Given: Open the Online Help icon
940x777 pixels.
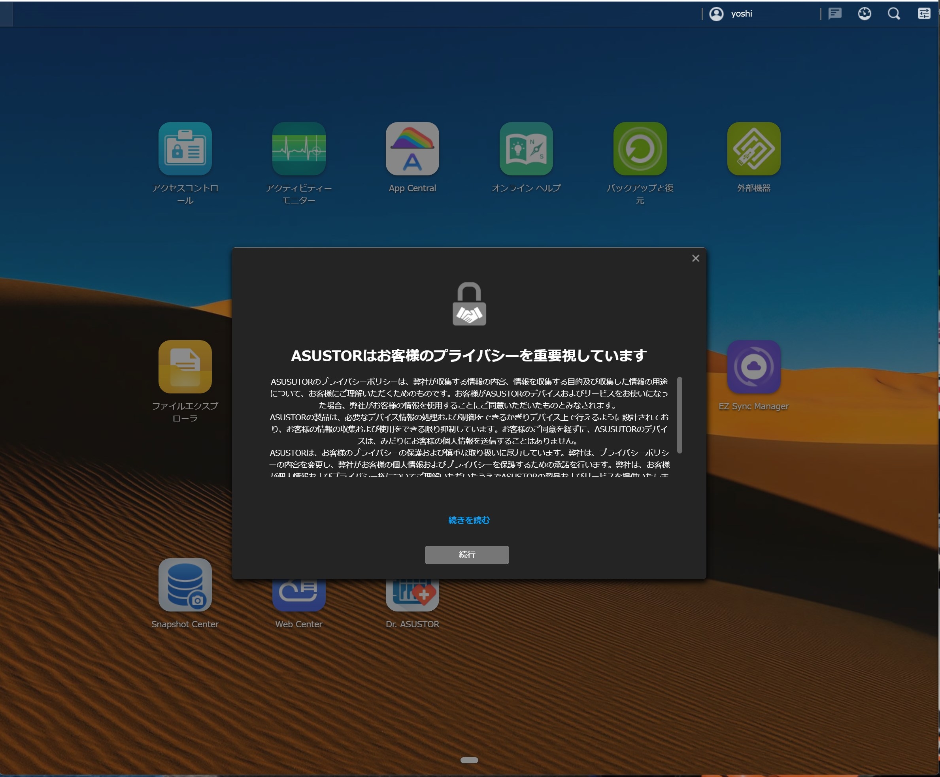Looking at the screenshot, I should pyautogui.click(x=526, y=149).
